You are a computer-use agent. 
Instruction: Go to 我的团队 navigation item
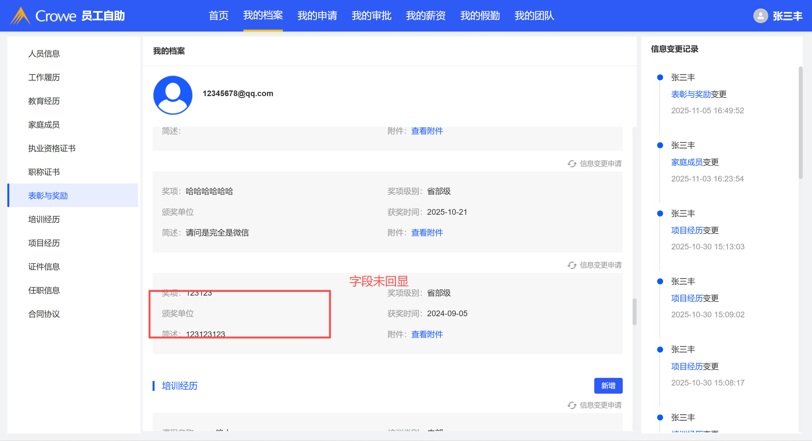[534, 16]
